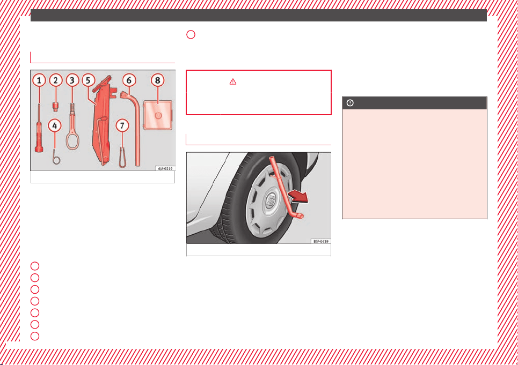Image resolution: width=518 pixels, height=365 pixels.
Task: Click the exclamation notice icon in gray header
Action: 350,103
